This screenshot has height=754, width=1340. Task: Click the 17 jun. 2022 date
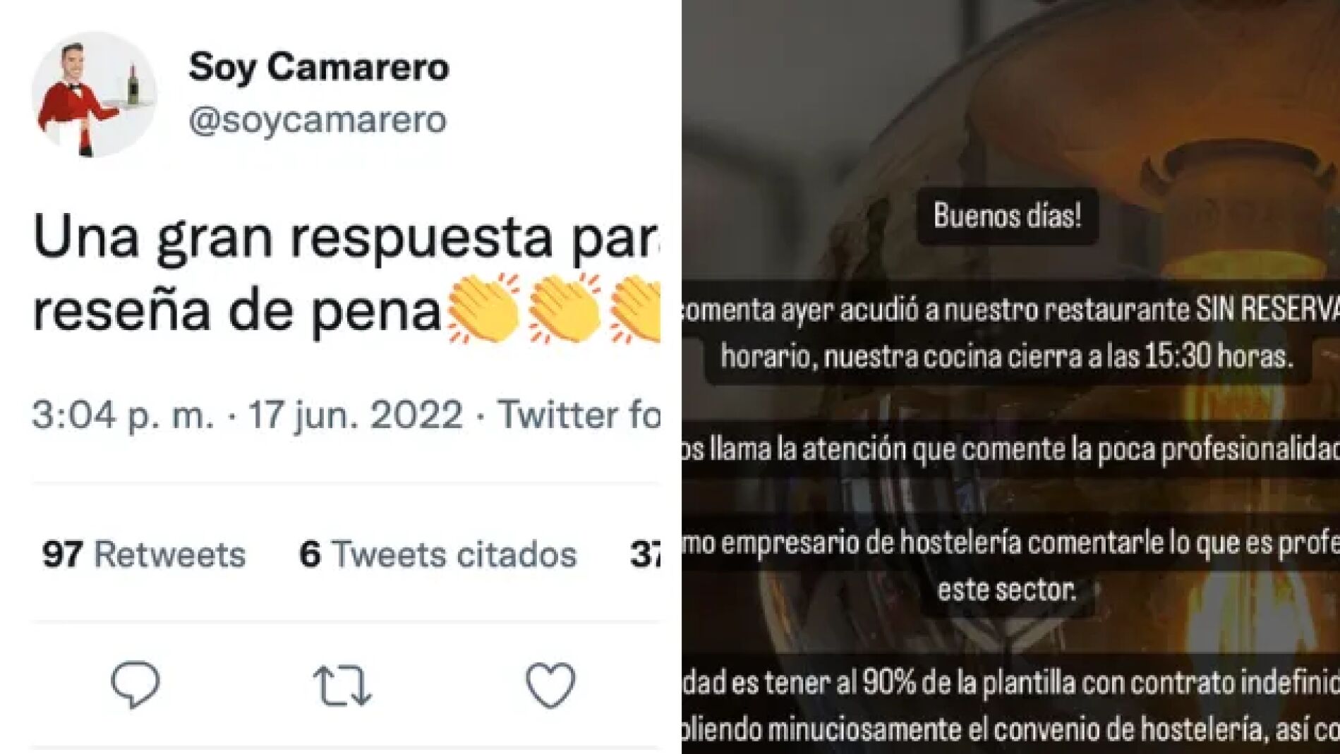coord(356,415)
